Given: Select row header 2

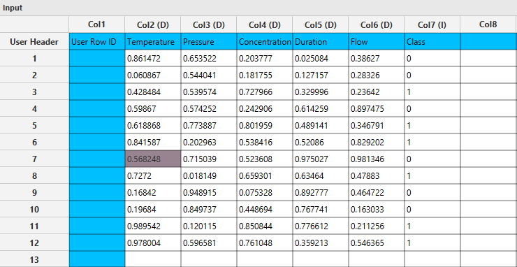Looking at the screenshot, I should [34, 75].
